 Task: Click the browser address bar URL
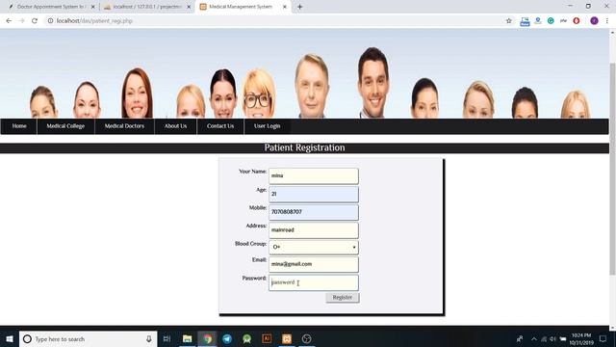pos(94,21)
